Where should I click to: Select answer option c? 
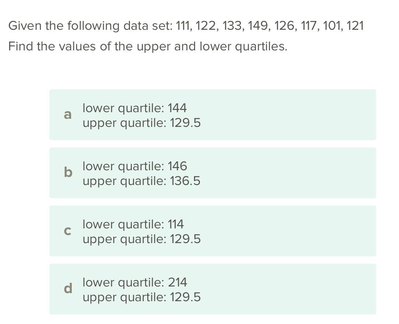coord(212,231)
